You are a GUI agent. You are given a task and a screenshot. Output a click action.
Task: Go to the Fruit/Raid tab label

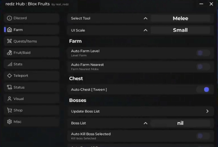click(x=22, y=53)
